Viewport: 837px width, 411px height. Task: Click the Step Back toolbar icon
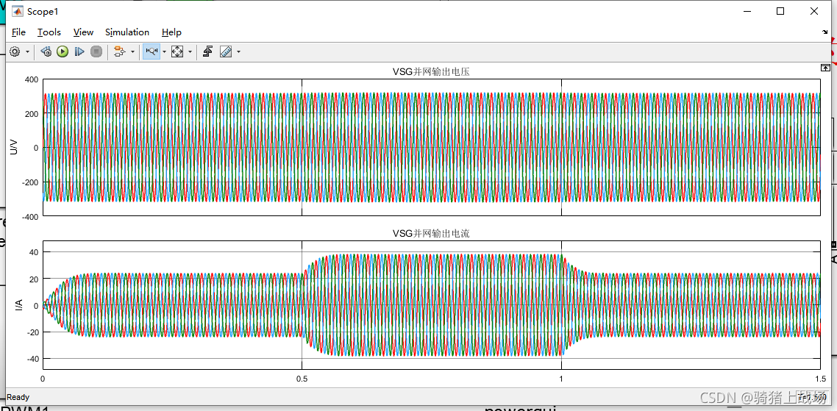click(46, 51)
